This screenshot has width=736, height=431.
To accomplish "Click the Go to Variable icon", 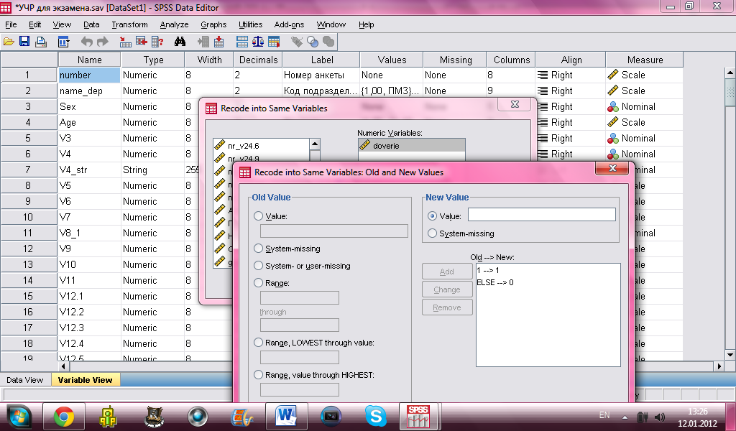I will click(x=142, y=42).
